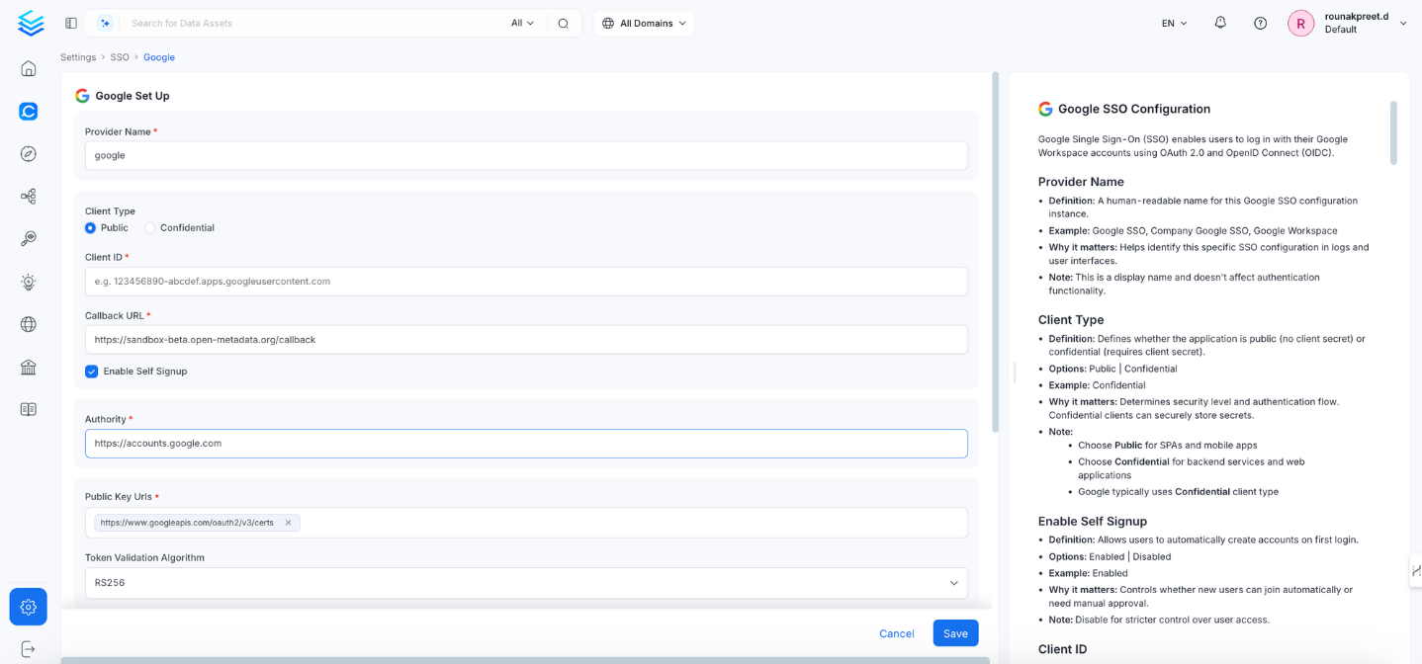Open the glossary book icon in sidebar

tap(28, 408)
